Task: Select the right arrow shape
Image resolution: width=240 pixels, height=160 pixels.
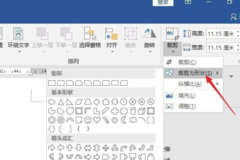Action: [x=52, y=148]
